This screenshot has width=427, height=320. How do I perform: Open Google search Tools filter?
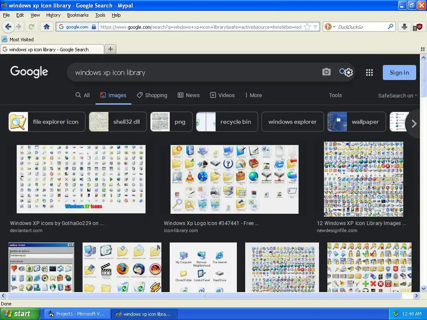pos(335,95)
